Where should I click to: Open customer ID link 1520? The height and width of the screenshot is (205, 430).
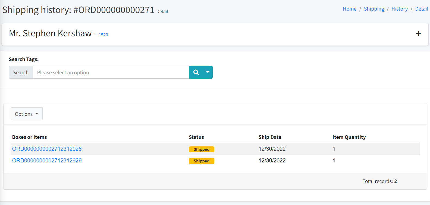coord(103,35)
